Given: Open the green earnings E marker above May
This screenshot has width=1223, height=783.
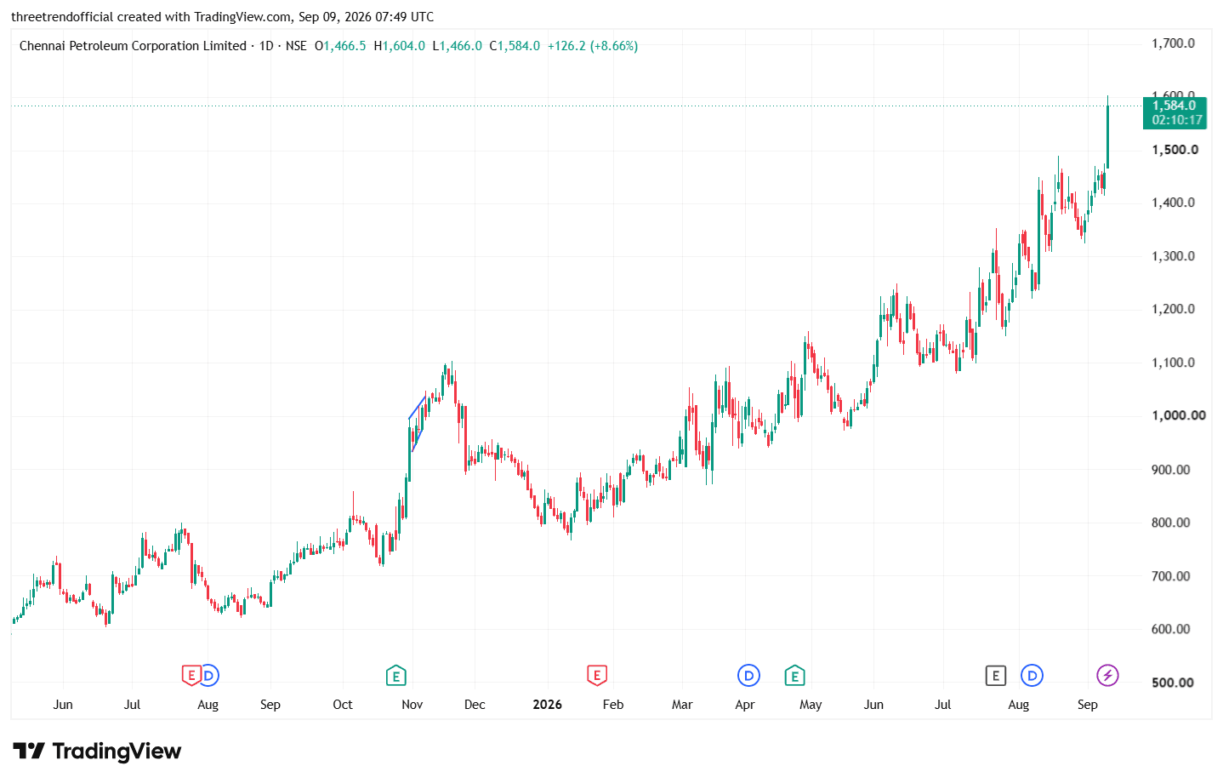Looking at the screenshot, I should [x=794, y=676].
